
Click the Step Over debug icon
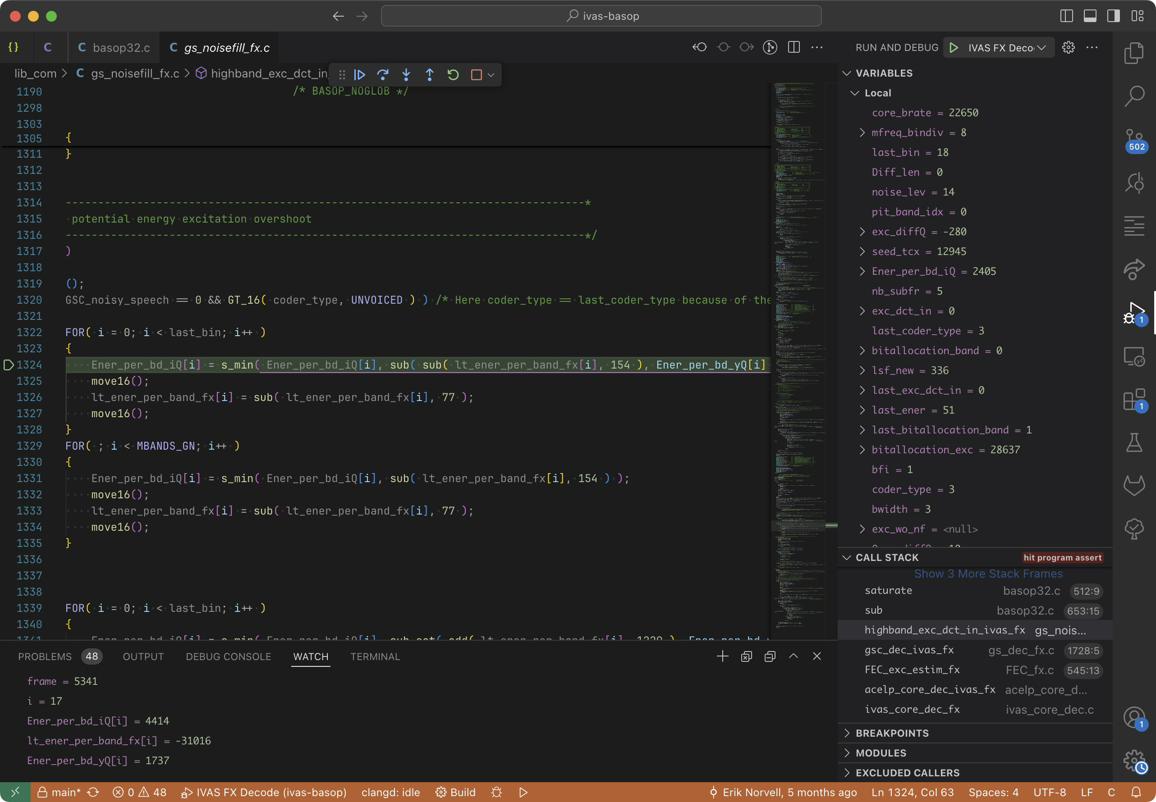click(383, 75)
